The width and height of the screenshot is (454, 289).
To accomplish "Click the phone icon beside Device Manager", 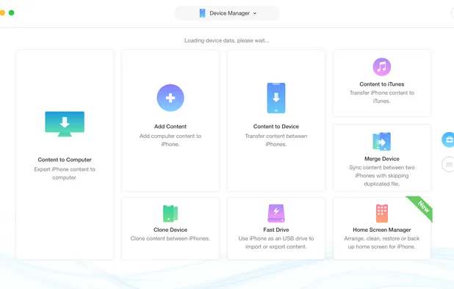I will pos(202,13).
